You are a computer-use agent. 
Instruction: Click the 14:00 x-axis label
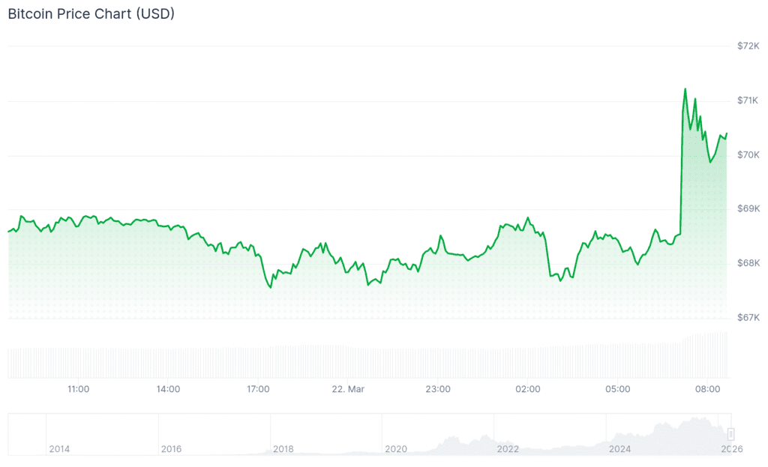169,390
